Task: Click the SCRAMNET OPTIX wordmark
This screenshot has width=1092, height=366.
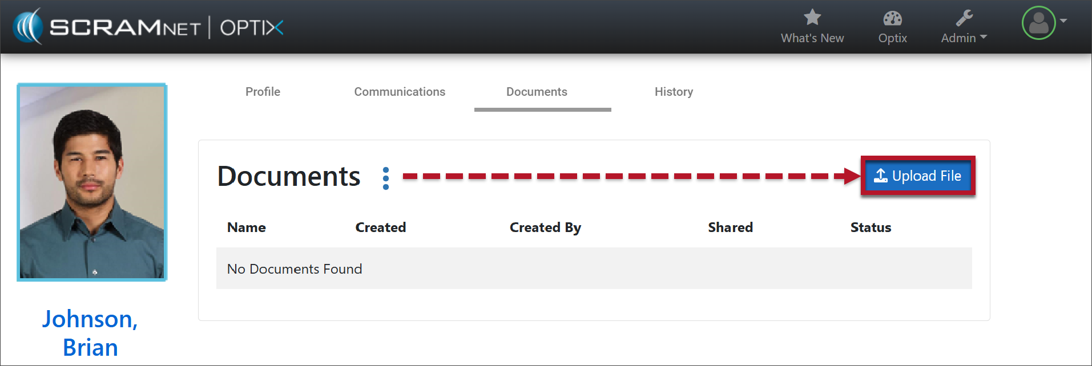Action: [166, 27]
